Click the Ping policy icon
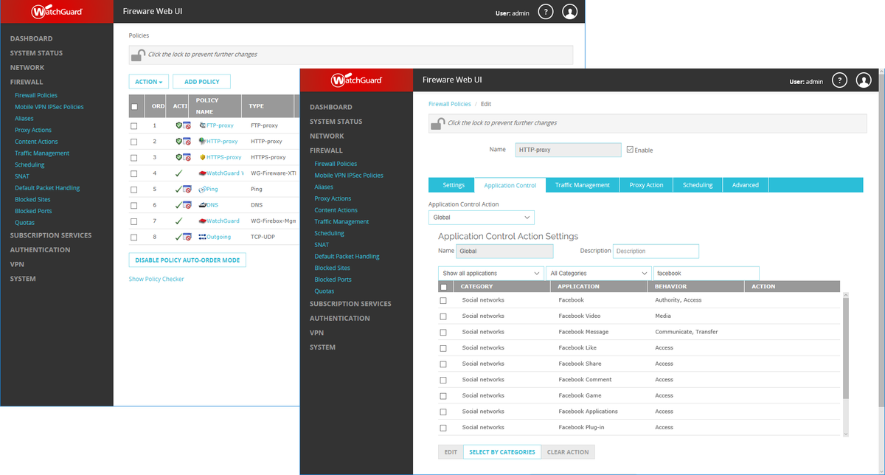This screenshot has height=475, width=885. [x=201, y=189]
